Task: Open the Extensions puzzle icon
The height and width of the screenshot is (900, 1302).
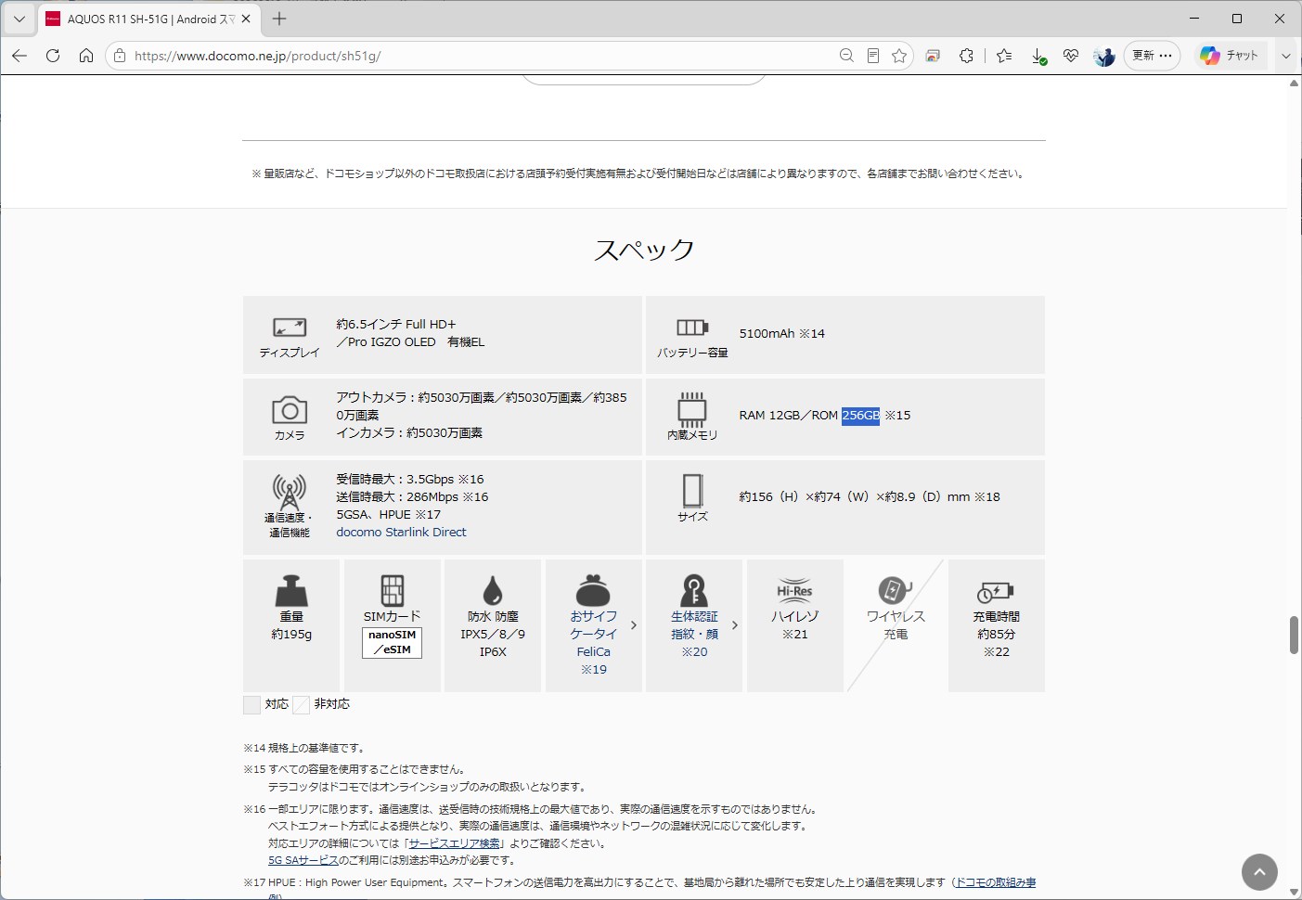Action: [966, 56]
